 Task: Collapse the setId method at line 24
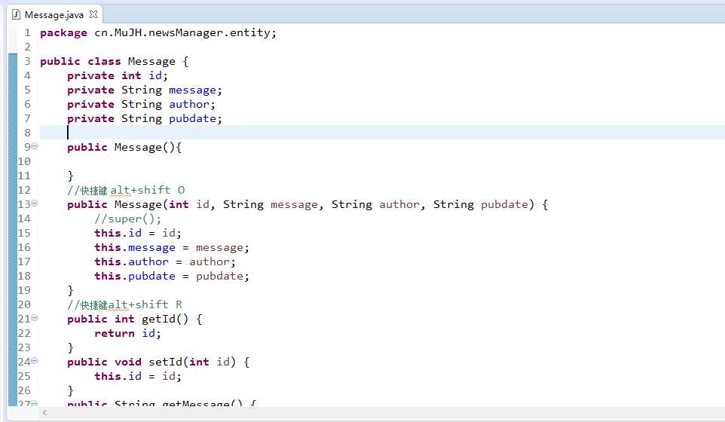point(34,361)
